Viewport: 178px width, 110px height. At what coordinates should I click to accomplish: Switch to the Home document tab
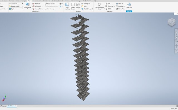3,106
